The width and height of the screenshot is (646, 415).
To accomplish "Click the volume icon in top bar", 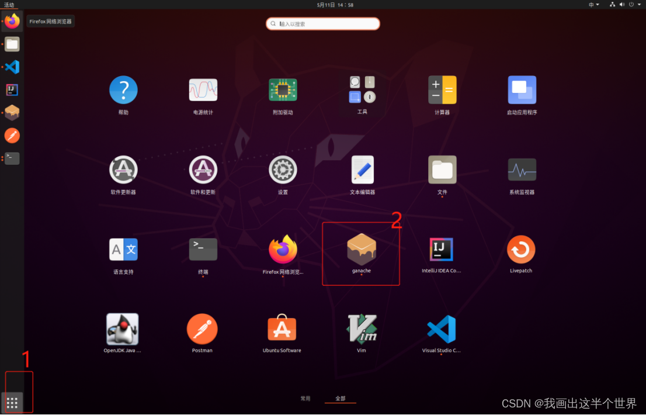I will click(x=622, y=5).
